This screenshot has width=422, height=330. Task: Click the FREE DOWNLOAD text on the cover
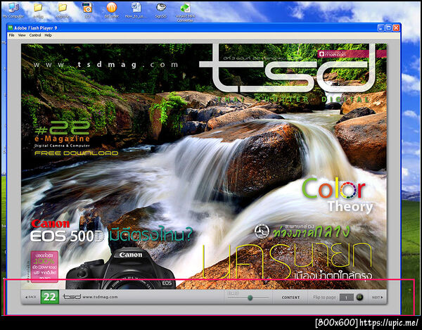click(77, 153)
